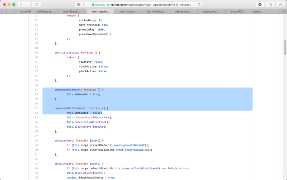Select line number 45
The width and height of the screenshot is (287, 180).
coord(36,34)
